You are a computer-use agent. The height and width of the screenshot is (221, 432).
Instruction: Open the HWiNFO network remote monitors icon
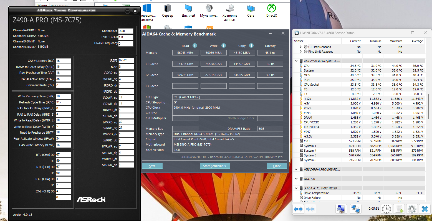coord(355,209)
